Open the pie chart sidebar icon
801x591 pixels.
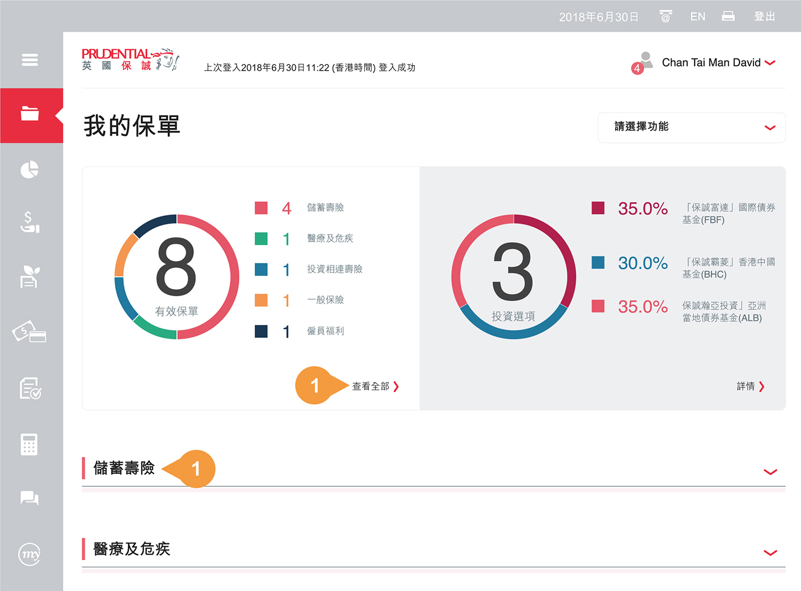click(30, 169)
